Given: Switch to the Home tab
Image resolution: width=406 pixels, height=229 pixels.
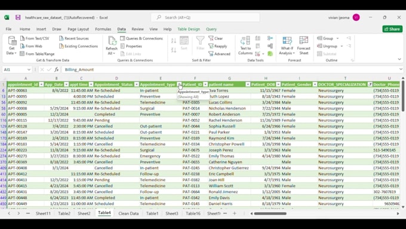Looking at the screenshot, I should [x=25, y=29].
